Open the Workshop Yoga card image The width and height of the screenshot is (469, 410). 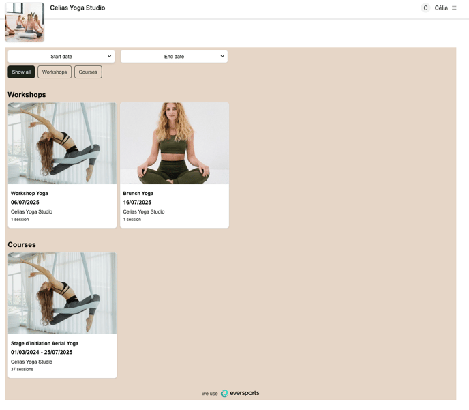(62, 143)
